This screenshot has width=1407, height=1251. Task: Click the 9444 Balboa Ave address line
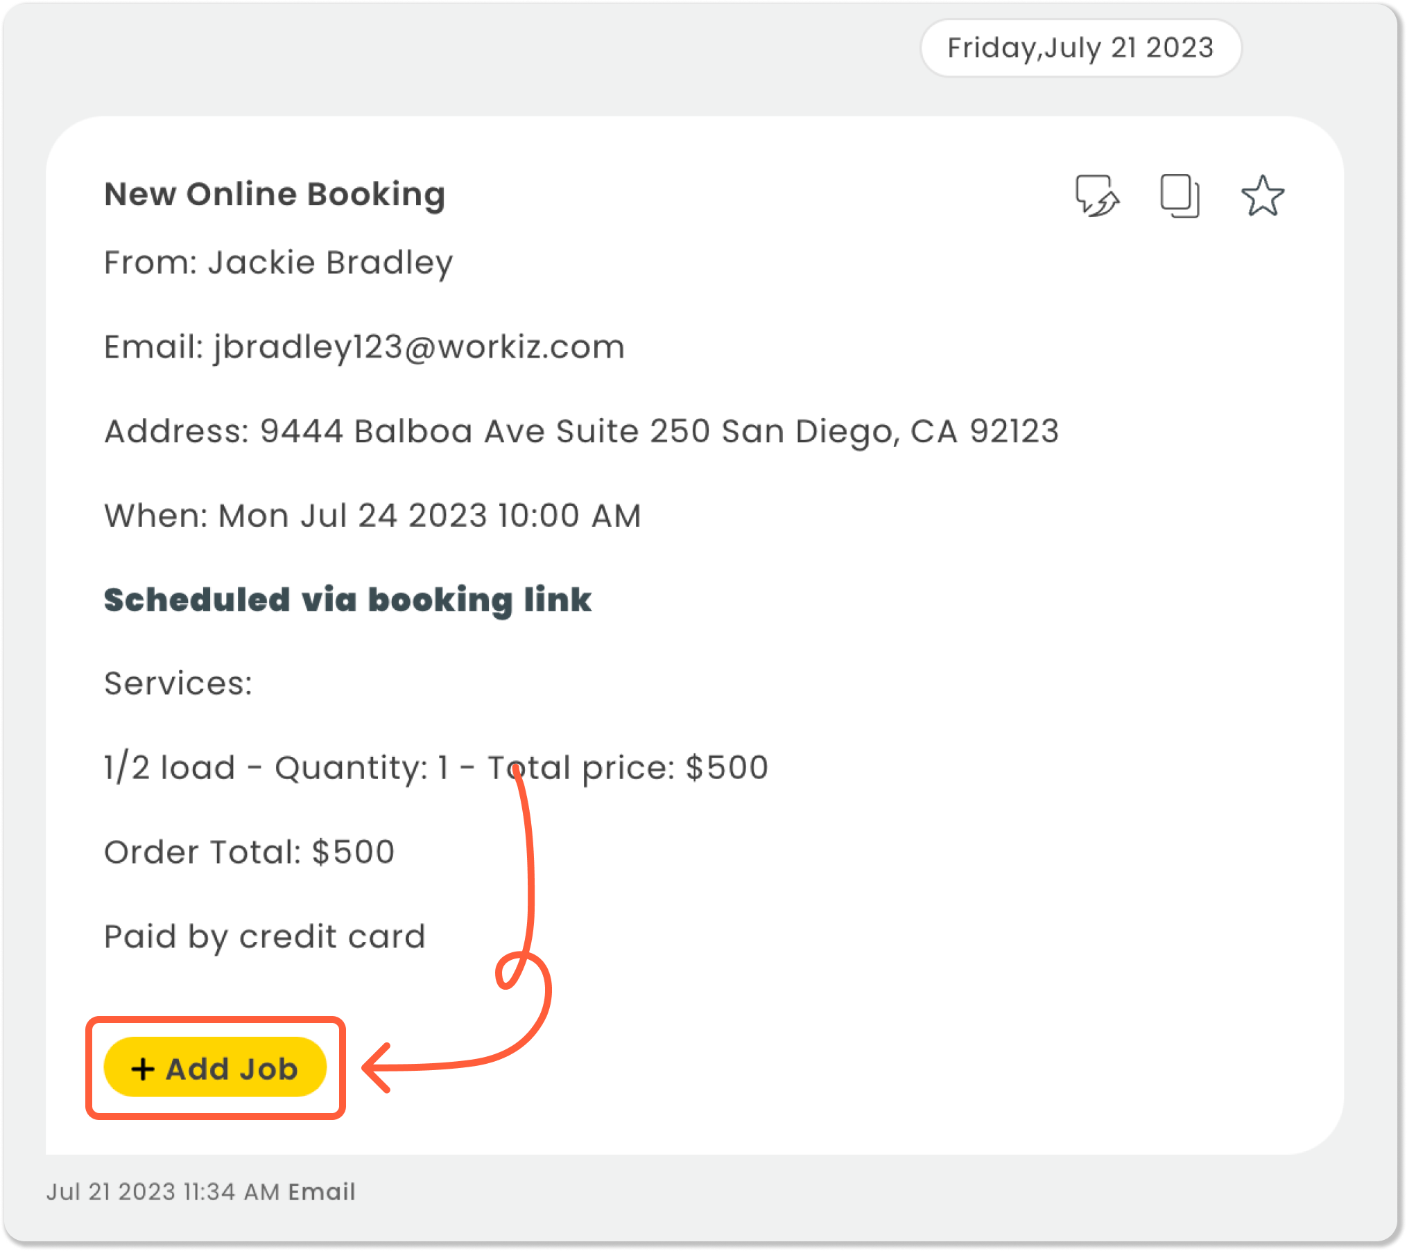coord(581,431)
